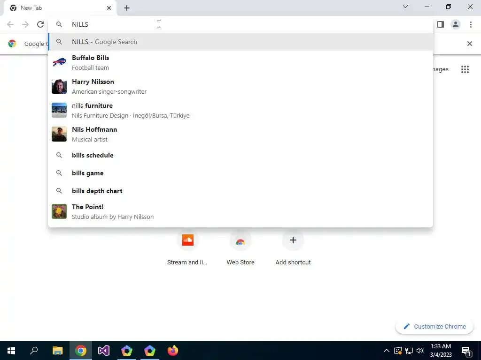Click the Nils Hoffmann photo thumbnail

tap(59, 134)
